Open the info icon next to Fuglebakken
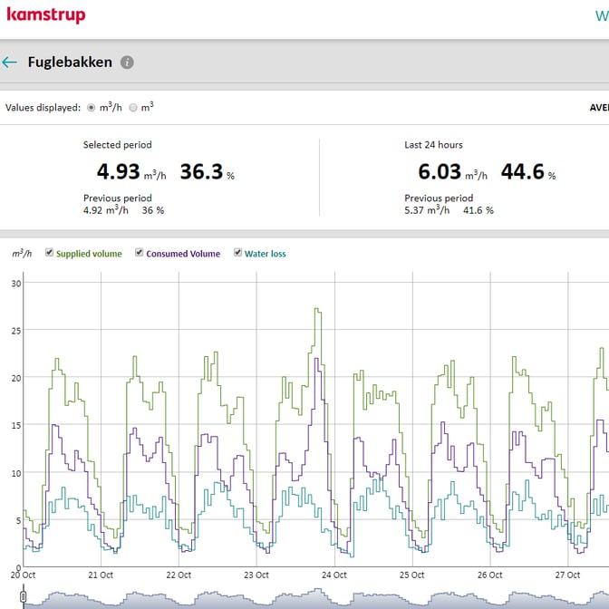This screenshot has width=609, height=609. pyautogui.click(x=127, y=63)
